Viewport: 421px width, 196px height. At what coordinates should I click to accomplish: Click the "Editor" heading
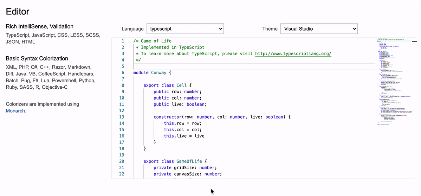(x=18, y=11)
